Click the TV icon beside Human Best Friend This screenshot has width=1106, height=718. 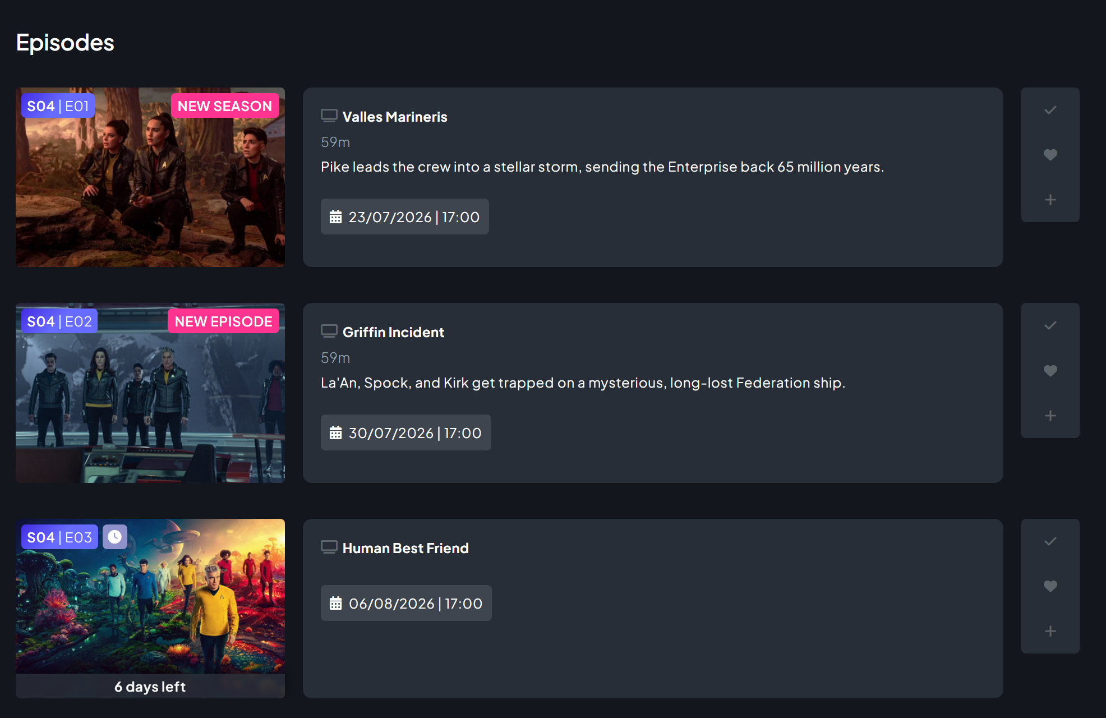tap(329, 547)
